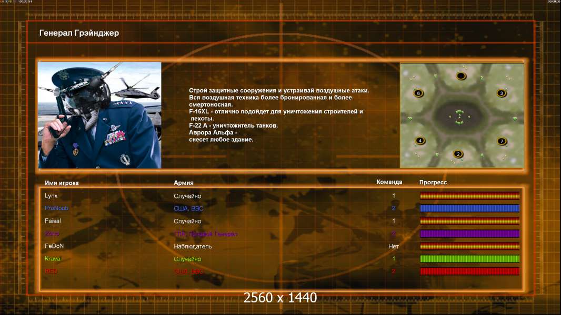Image resolution: width=561 pixels, height=315 pixels.
Task: Click team number 2 in Zorro row
Action: (x=394, y=234)
